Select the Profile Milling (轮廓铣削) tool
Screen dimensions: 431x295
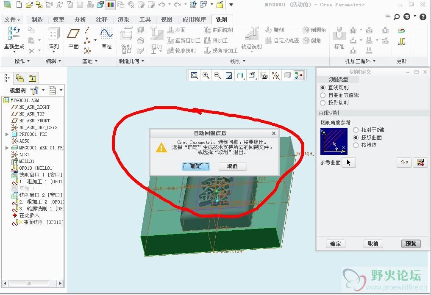[181, 50]
